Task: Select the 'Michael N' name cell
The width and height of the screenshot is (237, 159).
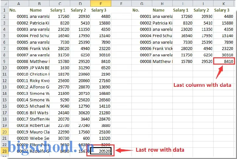Action: (x=39, y=106)
